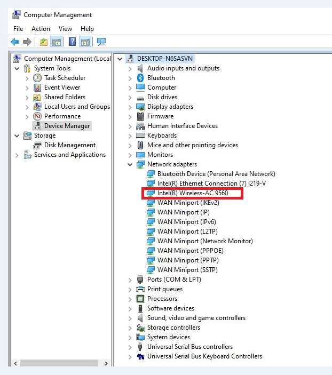Image resolution: width=332 pixels, height=375 pixels.
Task: Open the View menu
Action: coord(65,29)
